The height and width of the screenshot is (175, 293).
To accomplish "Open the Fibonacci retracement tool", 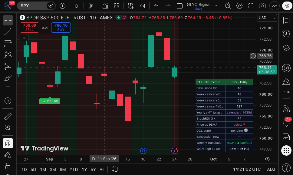I will pos(8,43).
